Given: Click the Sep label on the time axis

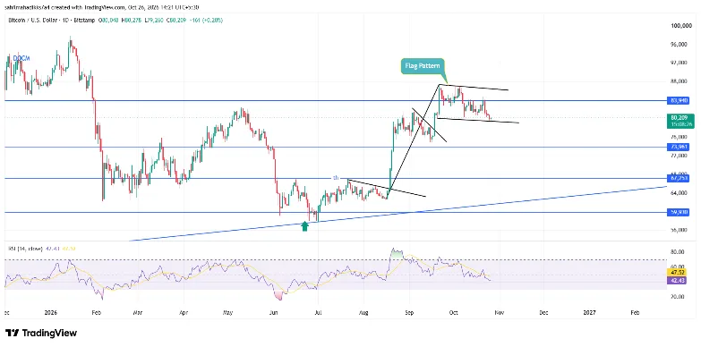Looking at the screenshot, I should tap(408, 313).
